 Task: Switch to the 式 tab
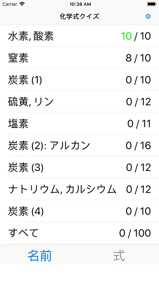pyautogui.click(x=119, y=256)
